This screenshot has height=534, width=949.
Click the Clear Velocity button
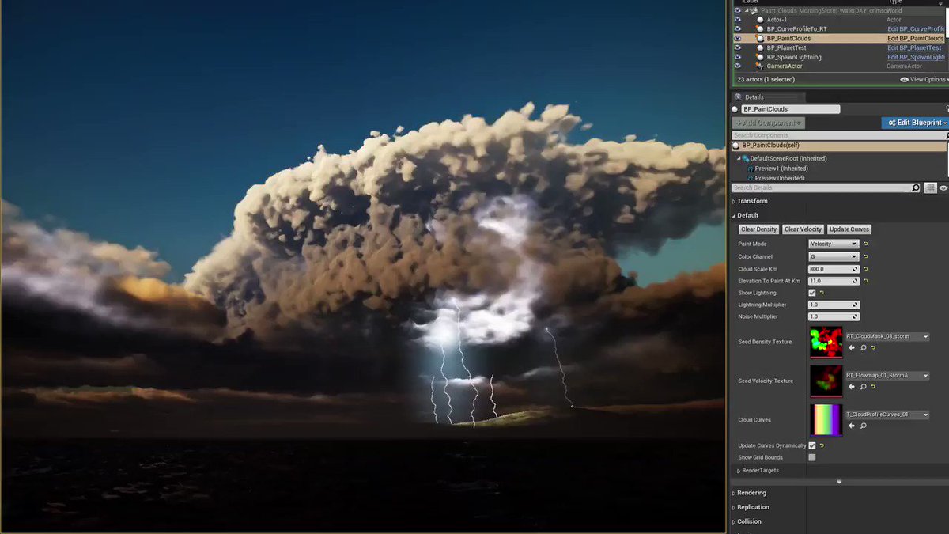tap(803, 229)
